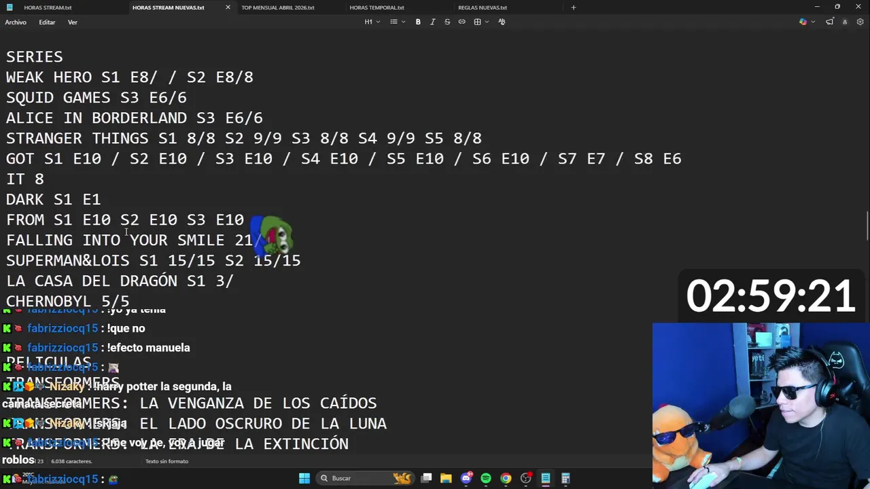Open the account profile icon

click(845, 22)
